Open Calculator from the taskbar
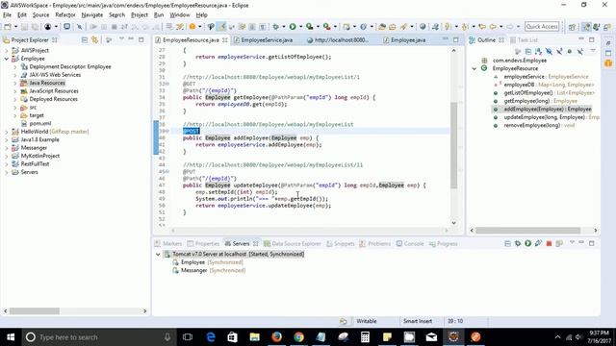Image resolution: width=616 pixels, height=346 pixels. [365, 337]
